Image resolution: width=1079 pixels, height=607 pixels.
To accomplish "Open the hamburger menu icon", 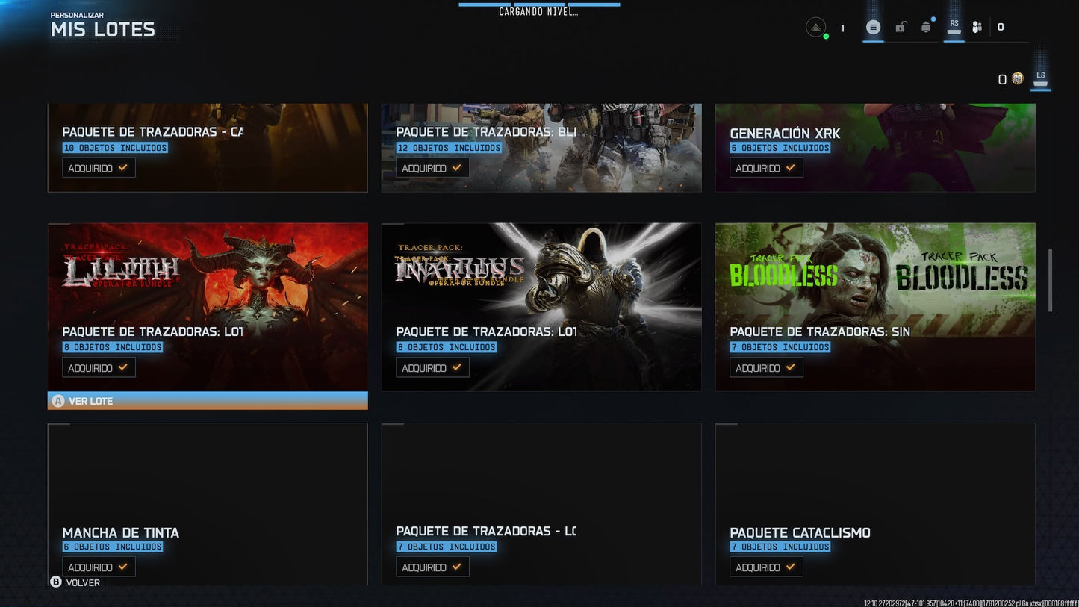I will (873, 28).
